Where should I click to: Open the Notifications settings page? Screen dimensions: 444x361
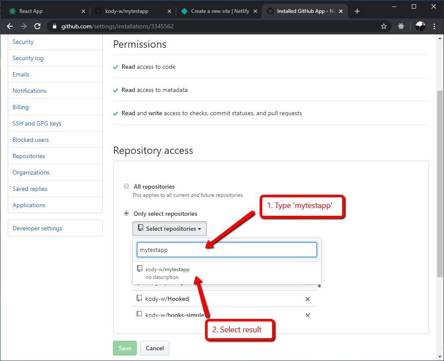coord(29,91)
